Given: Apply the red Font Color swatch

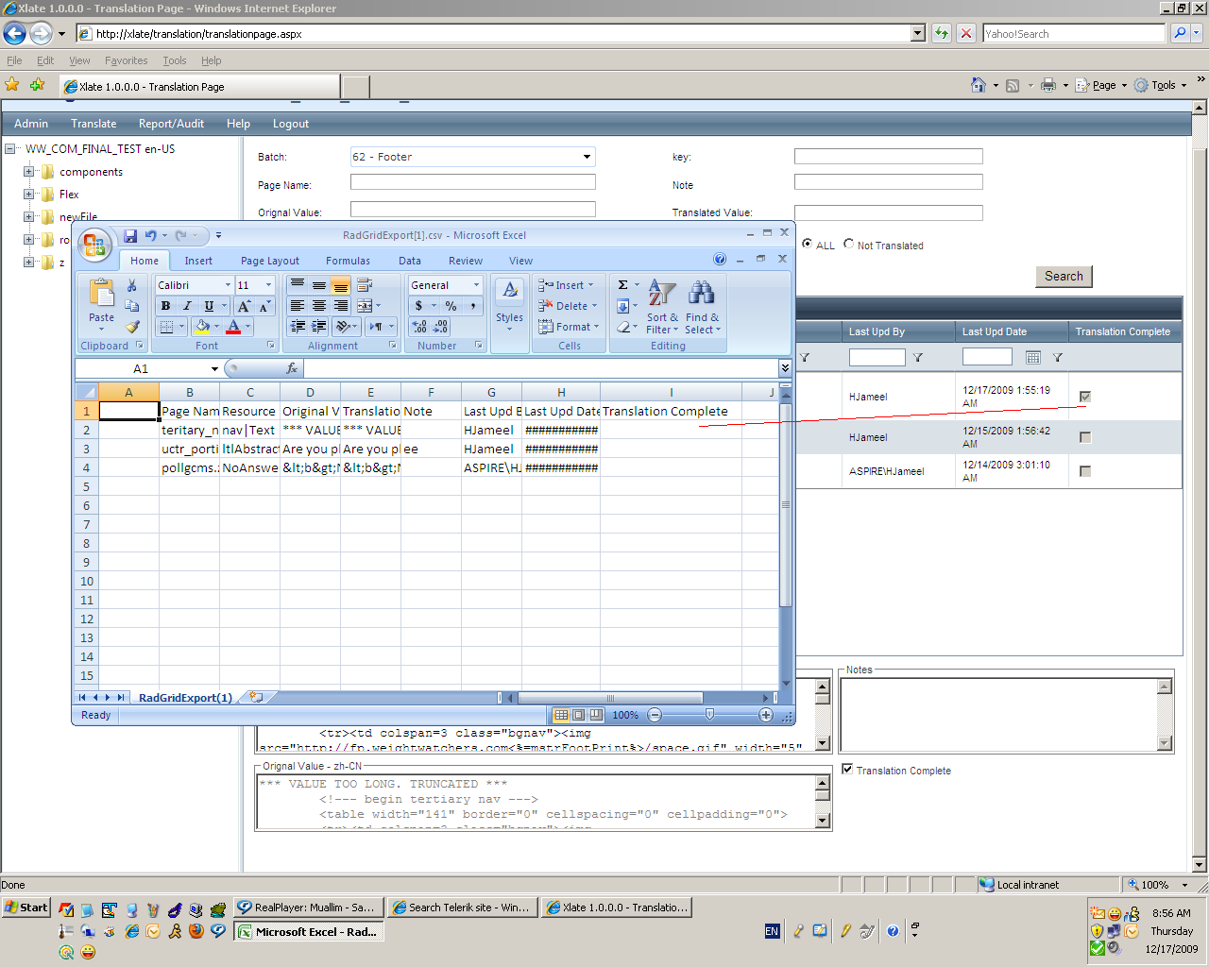Looking at the screenshot, I should point(234,327).
